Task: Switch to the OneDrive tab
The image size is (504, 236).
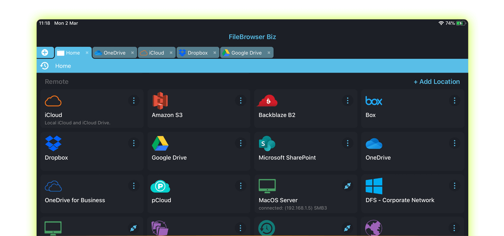Action: 114,53
